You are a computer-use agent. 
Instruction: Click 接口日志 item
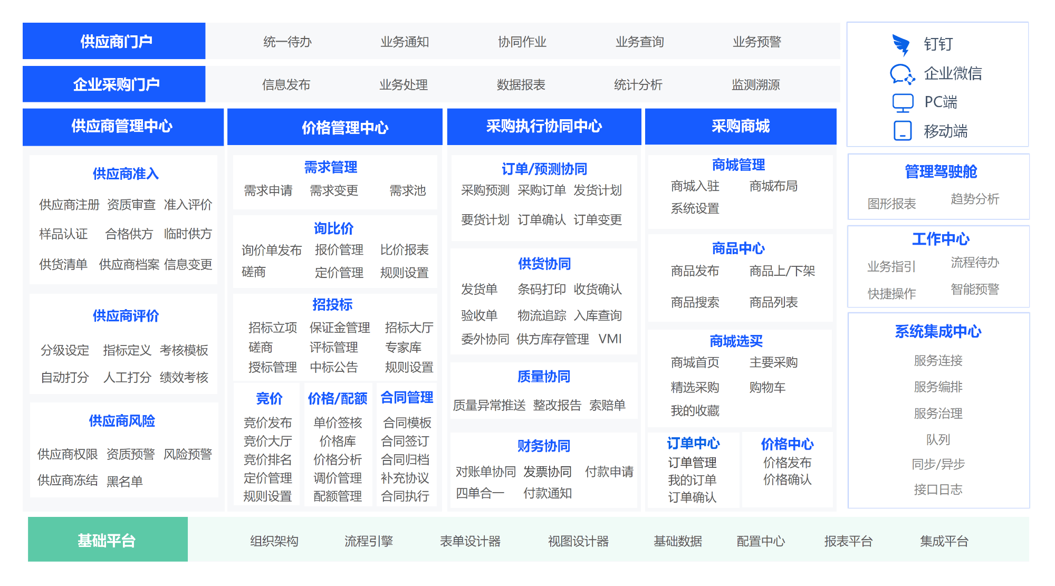click(x=938, y=489)
